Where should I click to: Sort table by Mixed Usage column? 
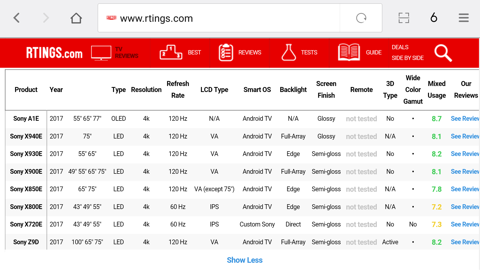436,89
